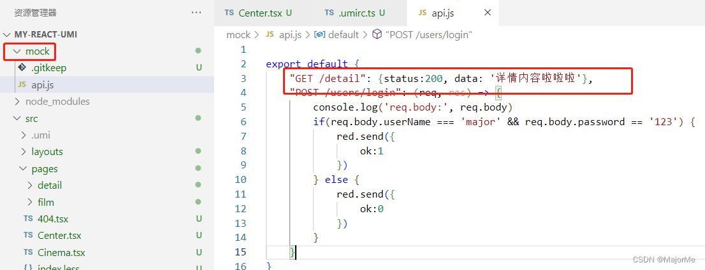Open the explorer more actions ellipsis

[196, 13]
